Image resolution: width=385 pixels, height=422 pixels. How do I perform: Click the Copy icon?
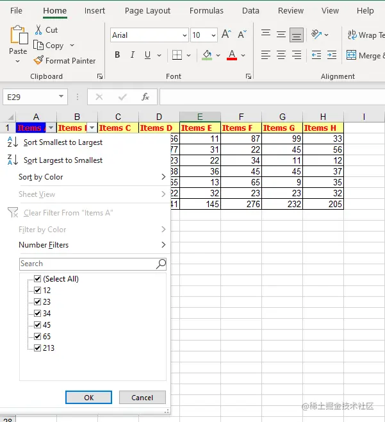click(38, 45)
